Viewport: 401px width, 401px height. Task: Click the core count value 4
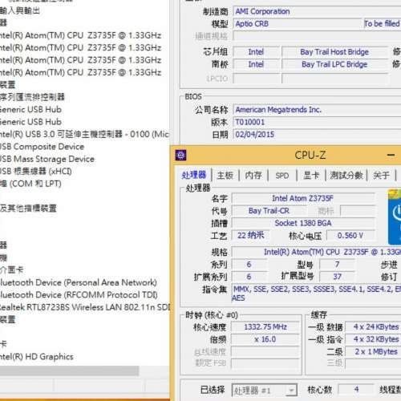356,389
